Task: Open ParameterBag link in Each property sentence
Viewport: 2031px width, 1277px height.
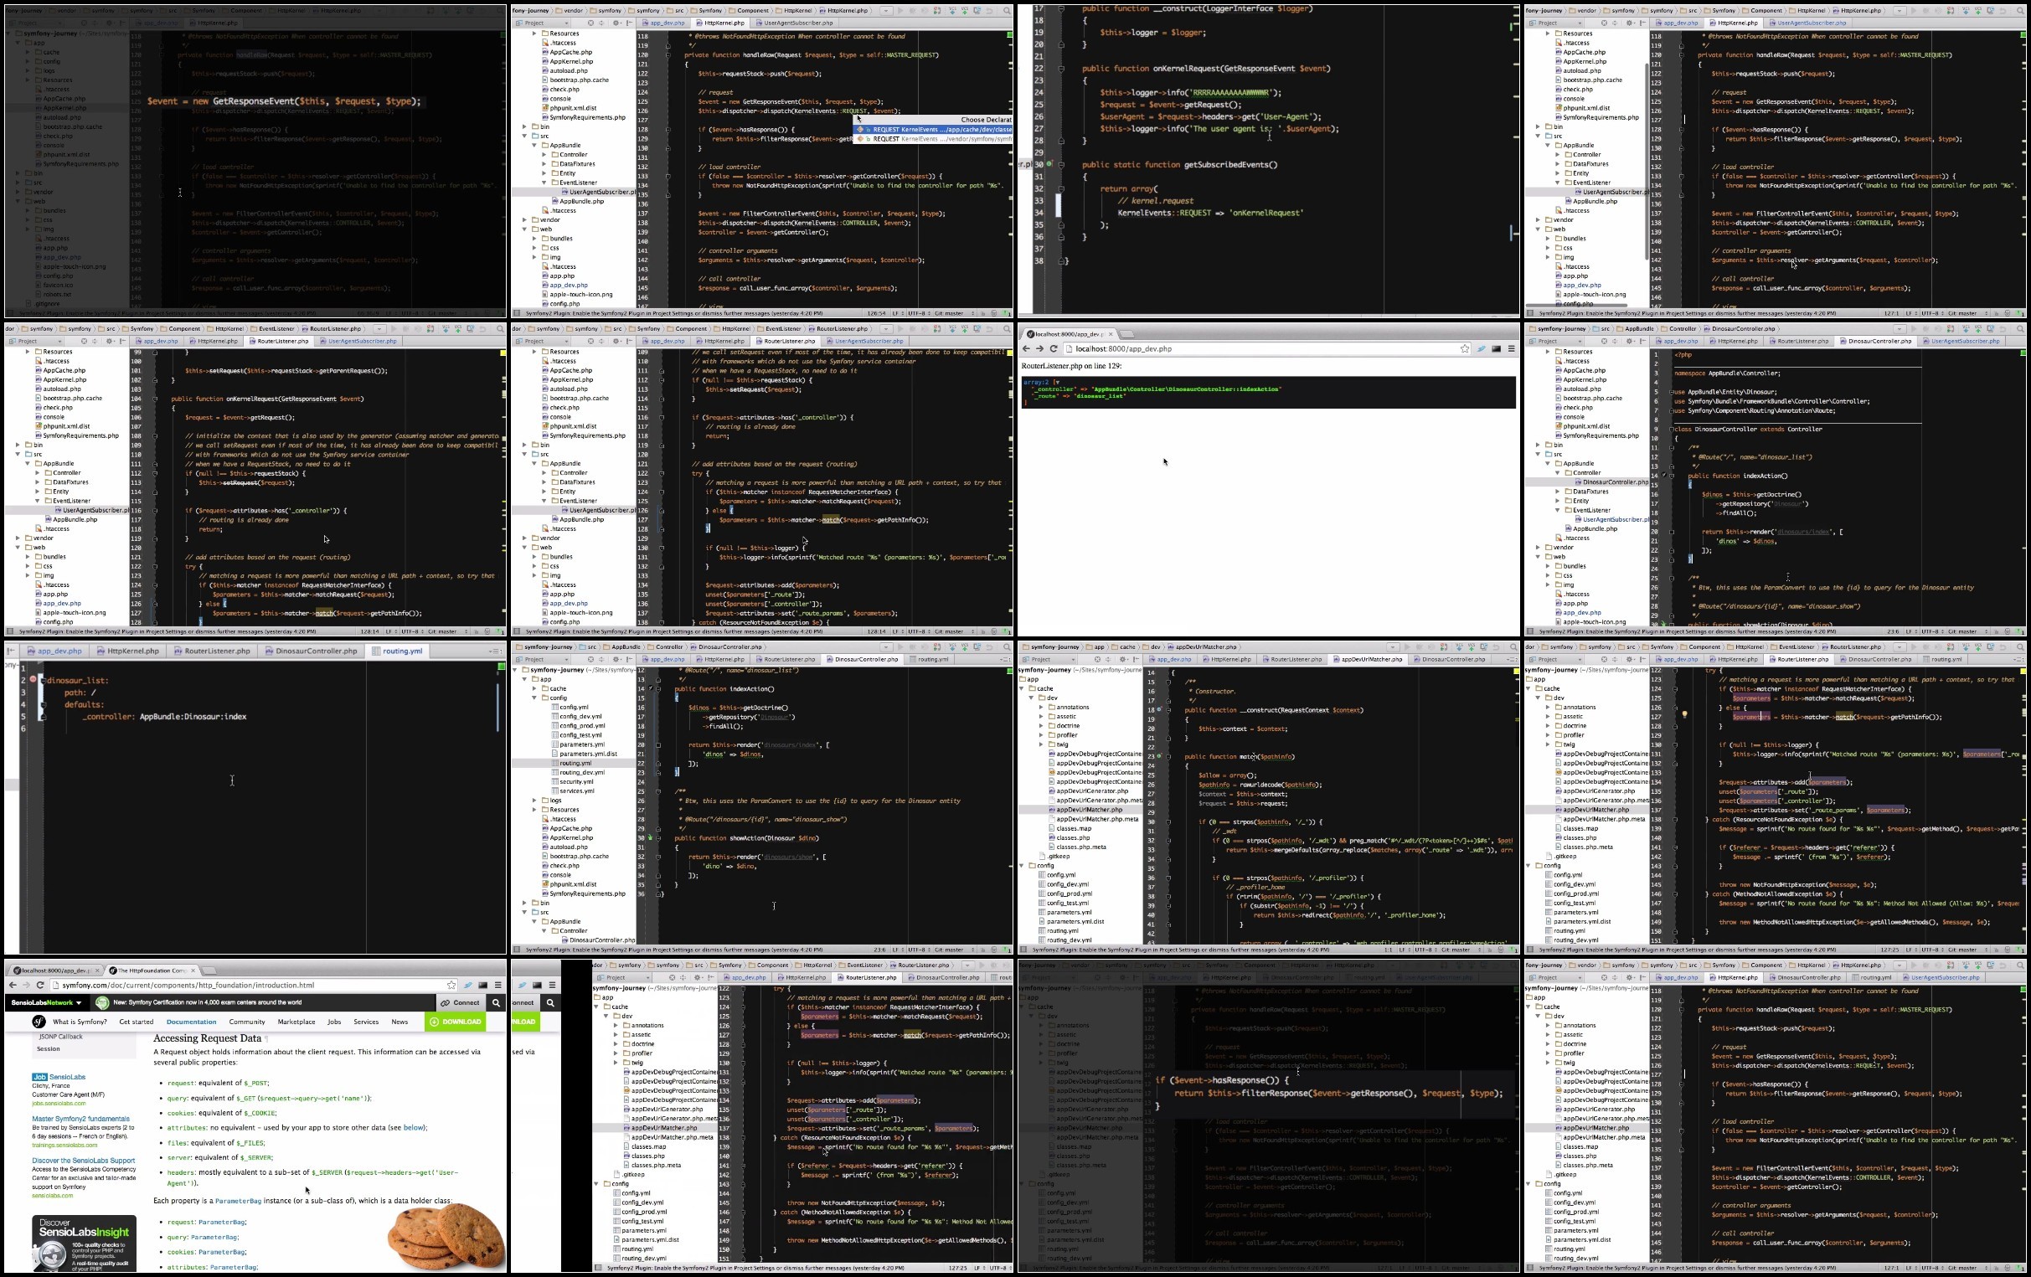Action: (x=238, y=1201)
